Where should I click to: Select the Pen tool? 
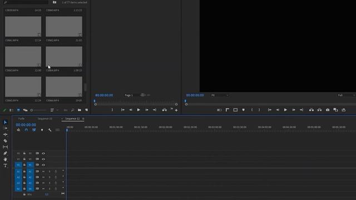tap(5, 153)
